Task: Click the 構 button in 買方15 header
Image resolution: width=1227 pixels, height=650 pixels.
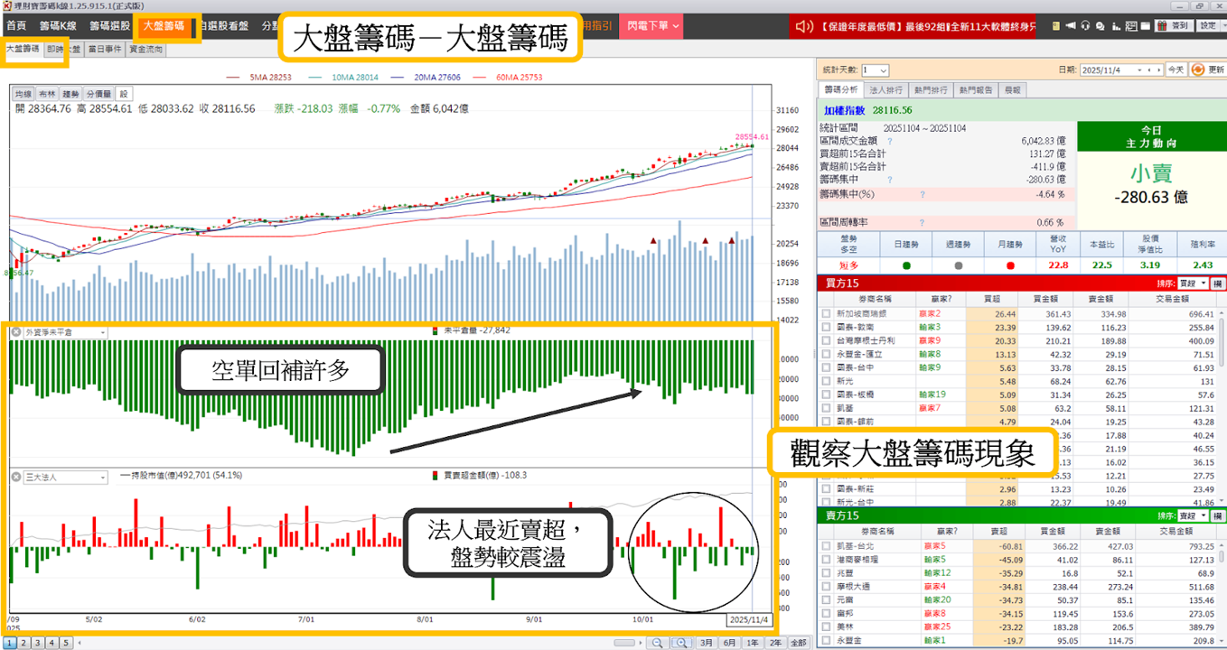Action: tap(1217, 283)
